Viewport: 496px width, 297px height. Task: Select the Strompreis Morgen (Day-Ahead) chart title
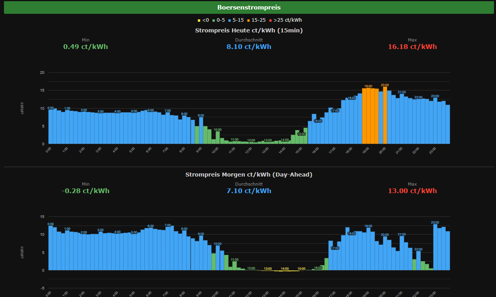click(249, 175)
